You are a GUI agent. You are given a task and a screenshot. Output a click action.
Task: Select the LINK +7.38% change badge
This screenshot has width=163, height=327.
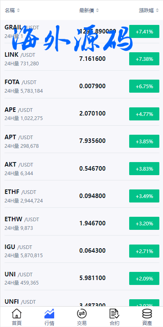coord(144,59)
